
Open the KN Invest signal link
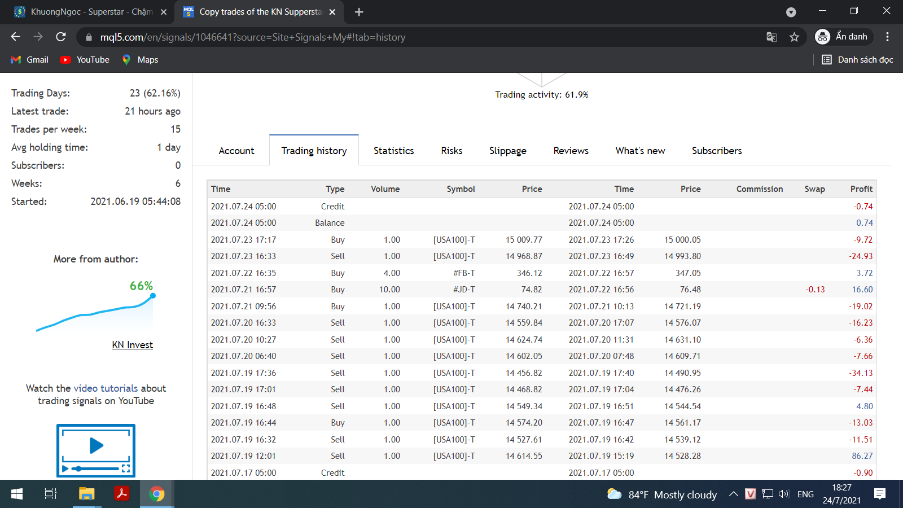132,345
